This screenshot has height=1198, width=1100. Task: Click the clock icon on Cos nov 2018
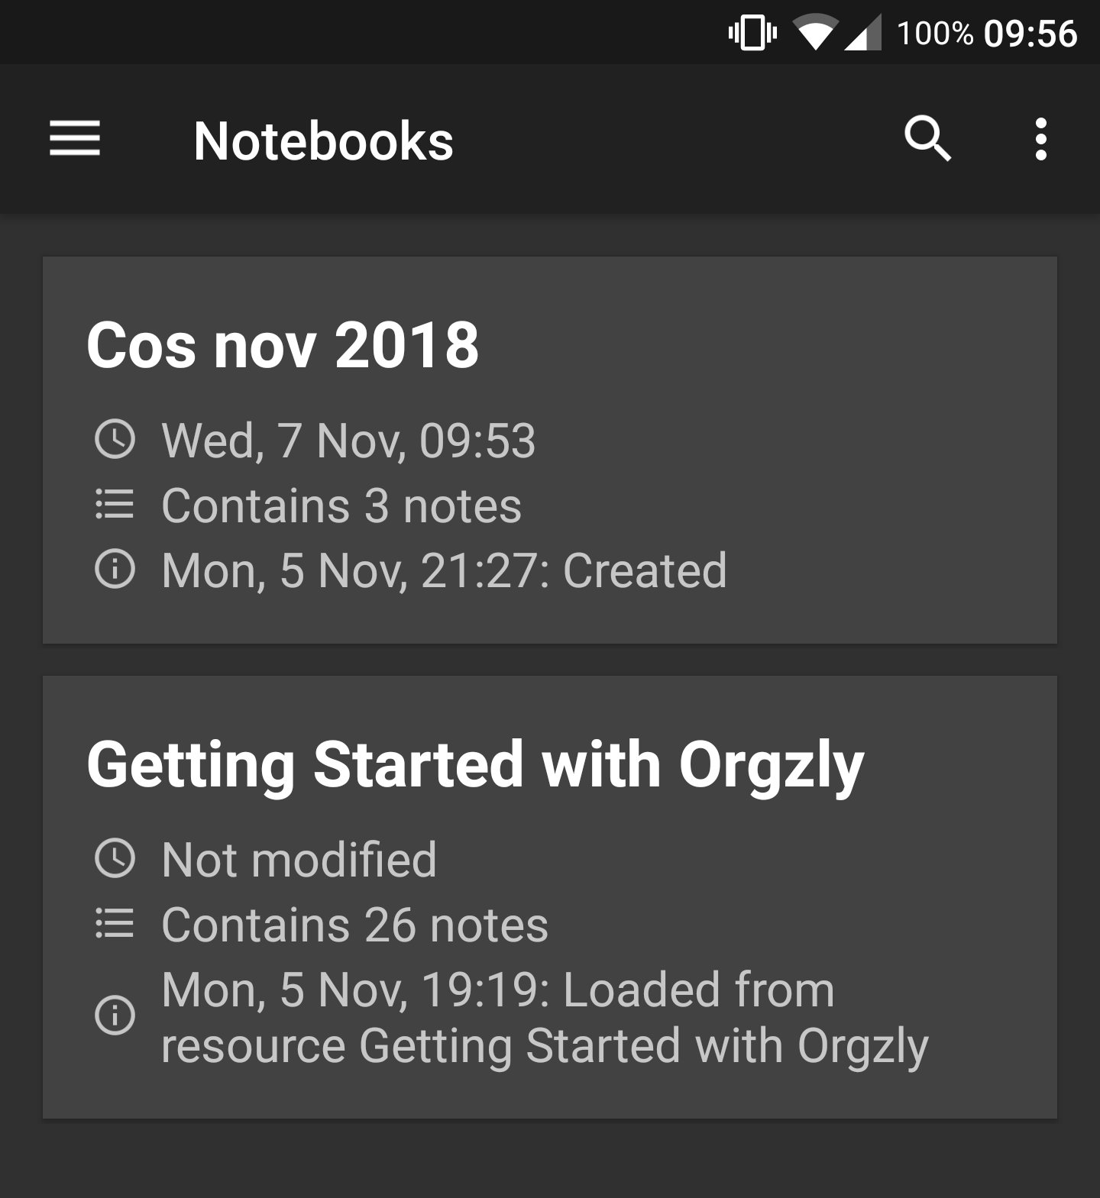coord(115,440)
